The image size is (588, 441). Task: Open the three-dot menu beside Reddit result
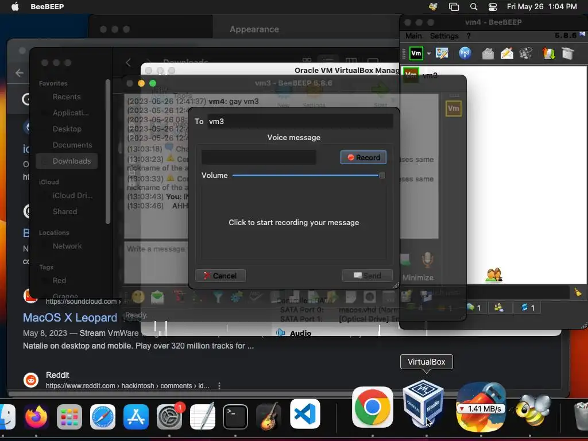(x=219, y=385)
